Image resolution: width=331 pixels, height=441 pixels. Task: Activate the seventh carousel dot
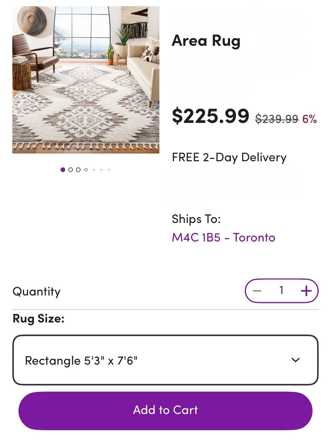(x=109, y=169)
